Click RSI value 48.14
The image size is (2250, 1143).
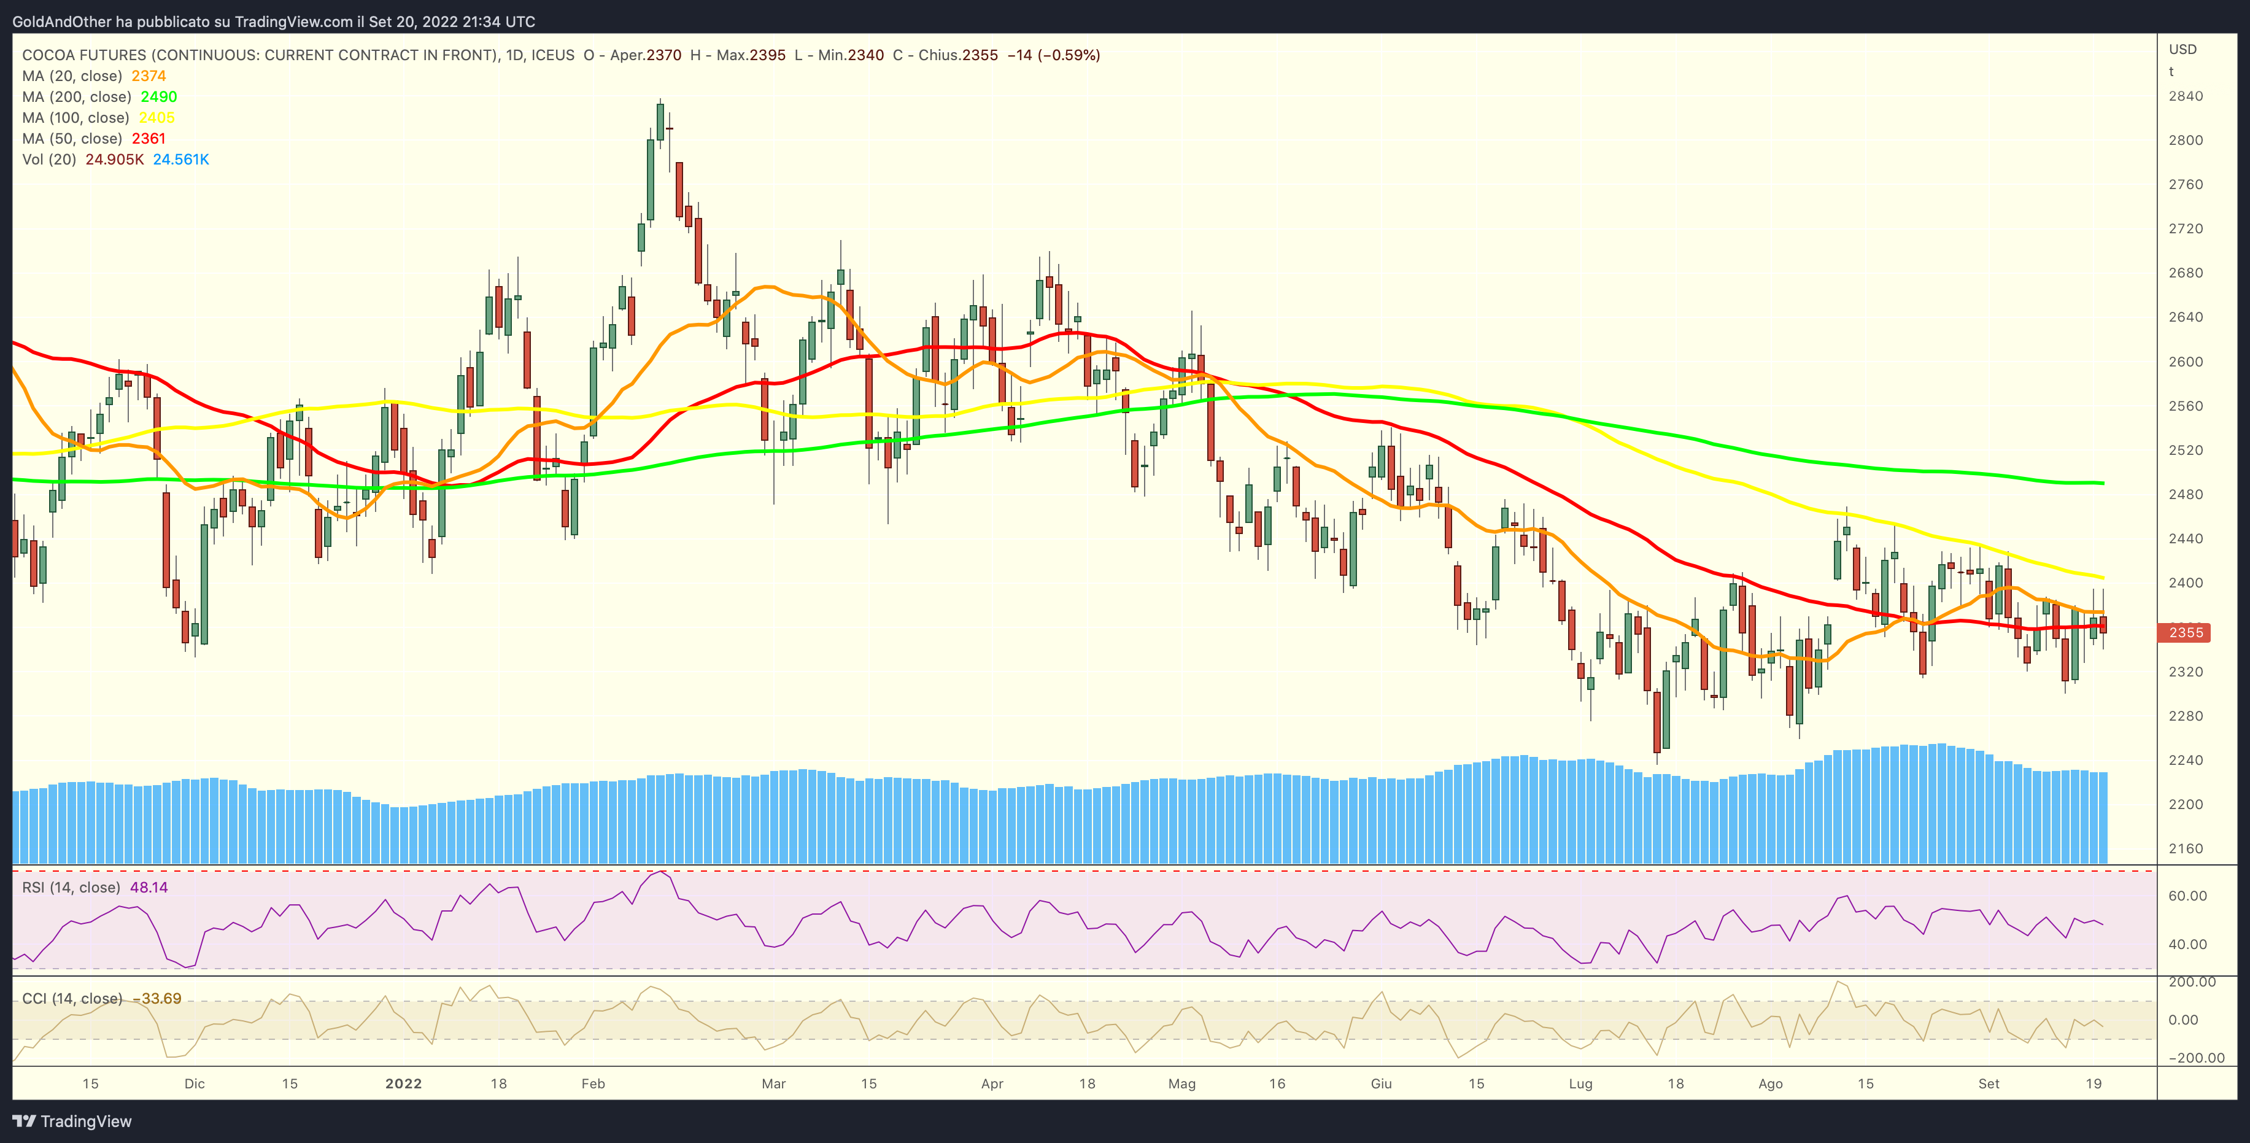coord(149,888)
